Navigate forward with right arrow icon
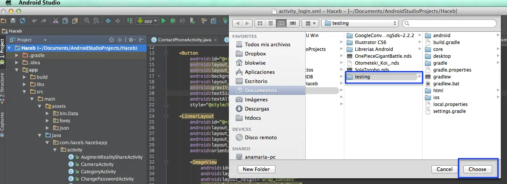The height and width of the screenshot is (184, 507). click(118, 21)
